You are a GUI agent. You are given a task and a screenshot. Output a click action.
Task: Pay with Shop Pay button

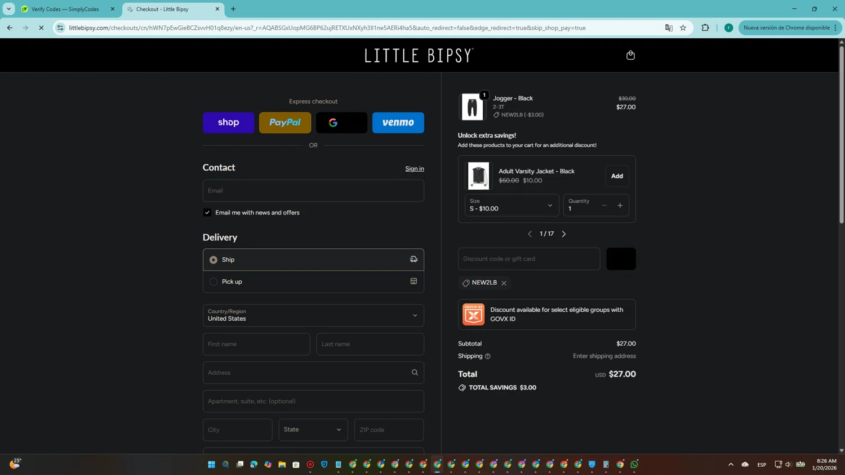pyautogui.click(x=229, y=123)
